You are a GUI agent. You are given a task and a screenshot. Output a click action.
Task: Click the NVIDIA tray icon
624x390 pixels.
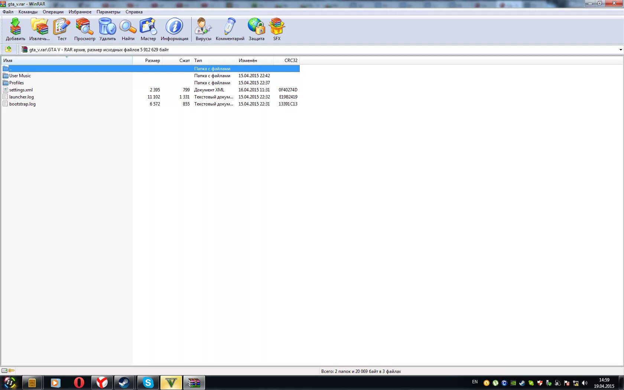513,383
